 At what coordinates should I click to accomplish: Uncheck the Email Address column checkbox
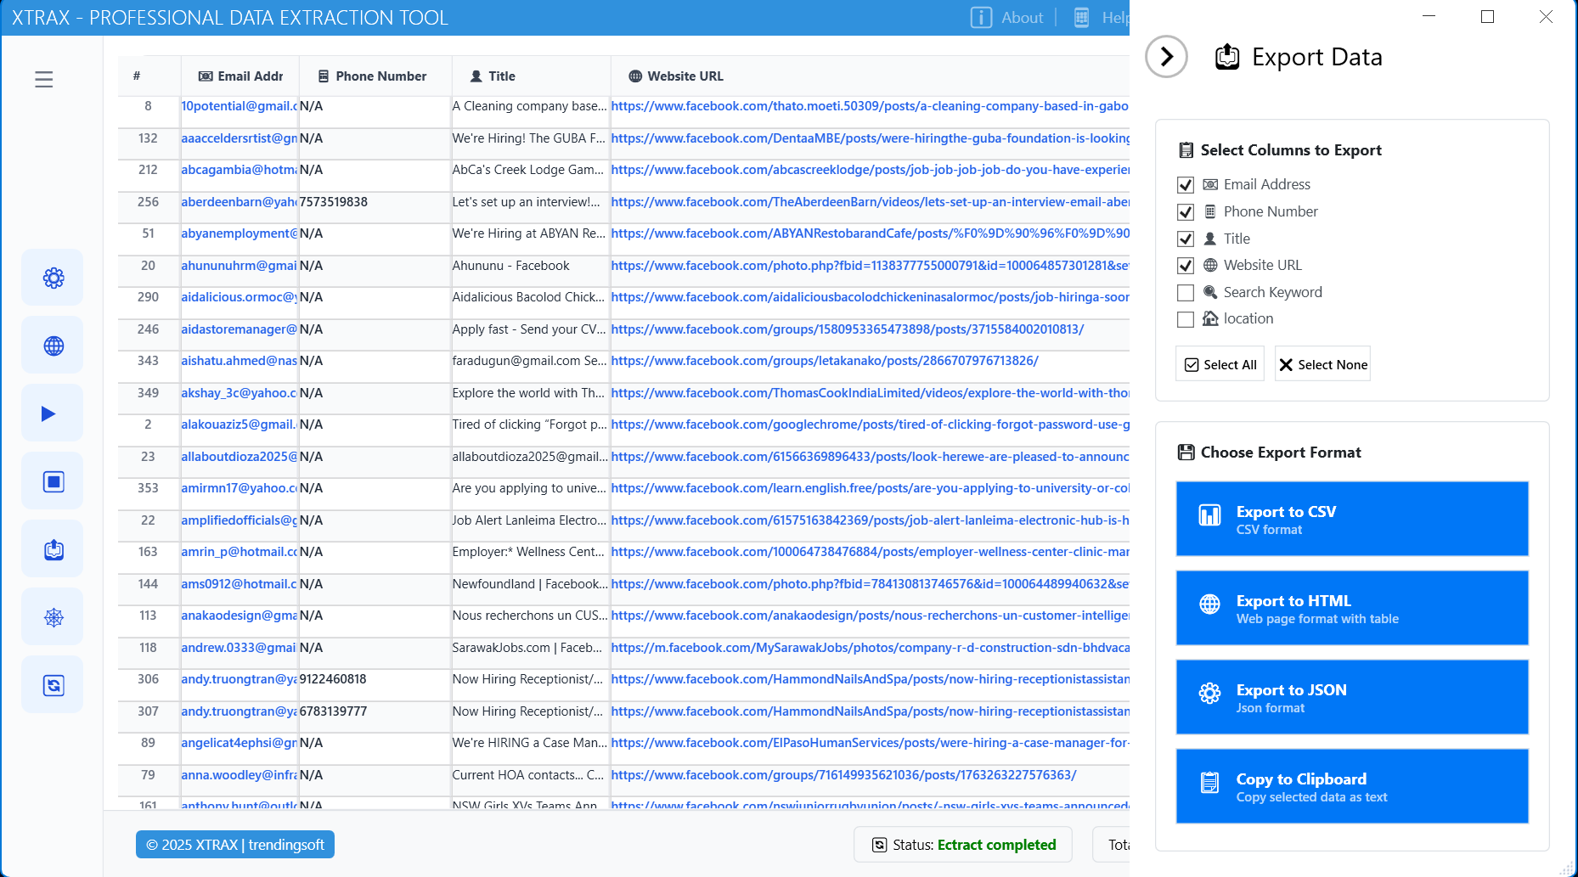click(1186, 185)
